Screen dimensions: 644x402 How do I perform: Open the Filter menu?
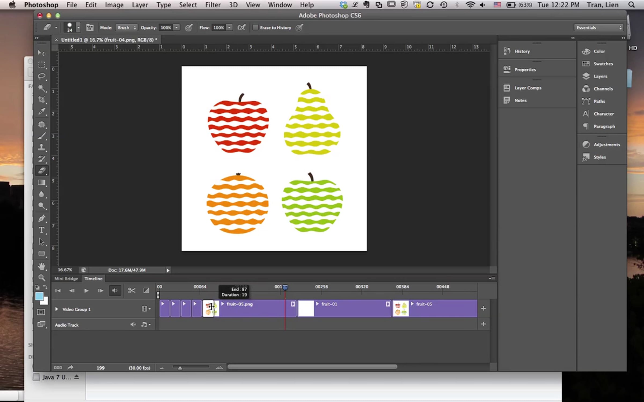coord(213,5)
